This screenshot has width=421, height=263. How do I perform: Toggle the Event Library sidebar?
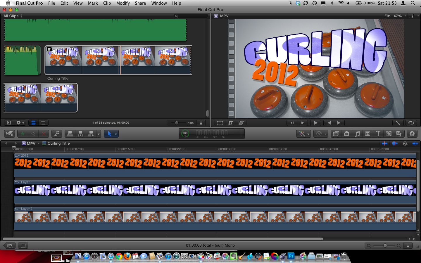pos(9,123)
